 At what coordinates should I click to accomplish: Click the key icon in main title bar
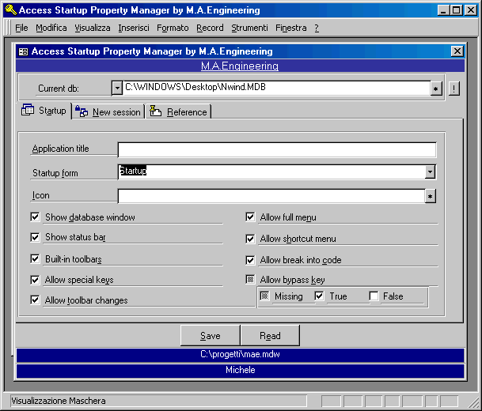[x=9, y=10]
